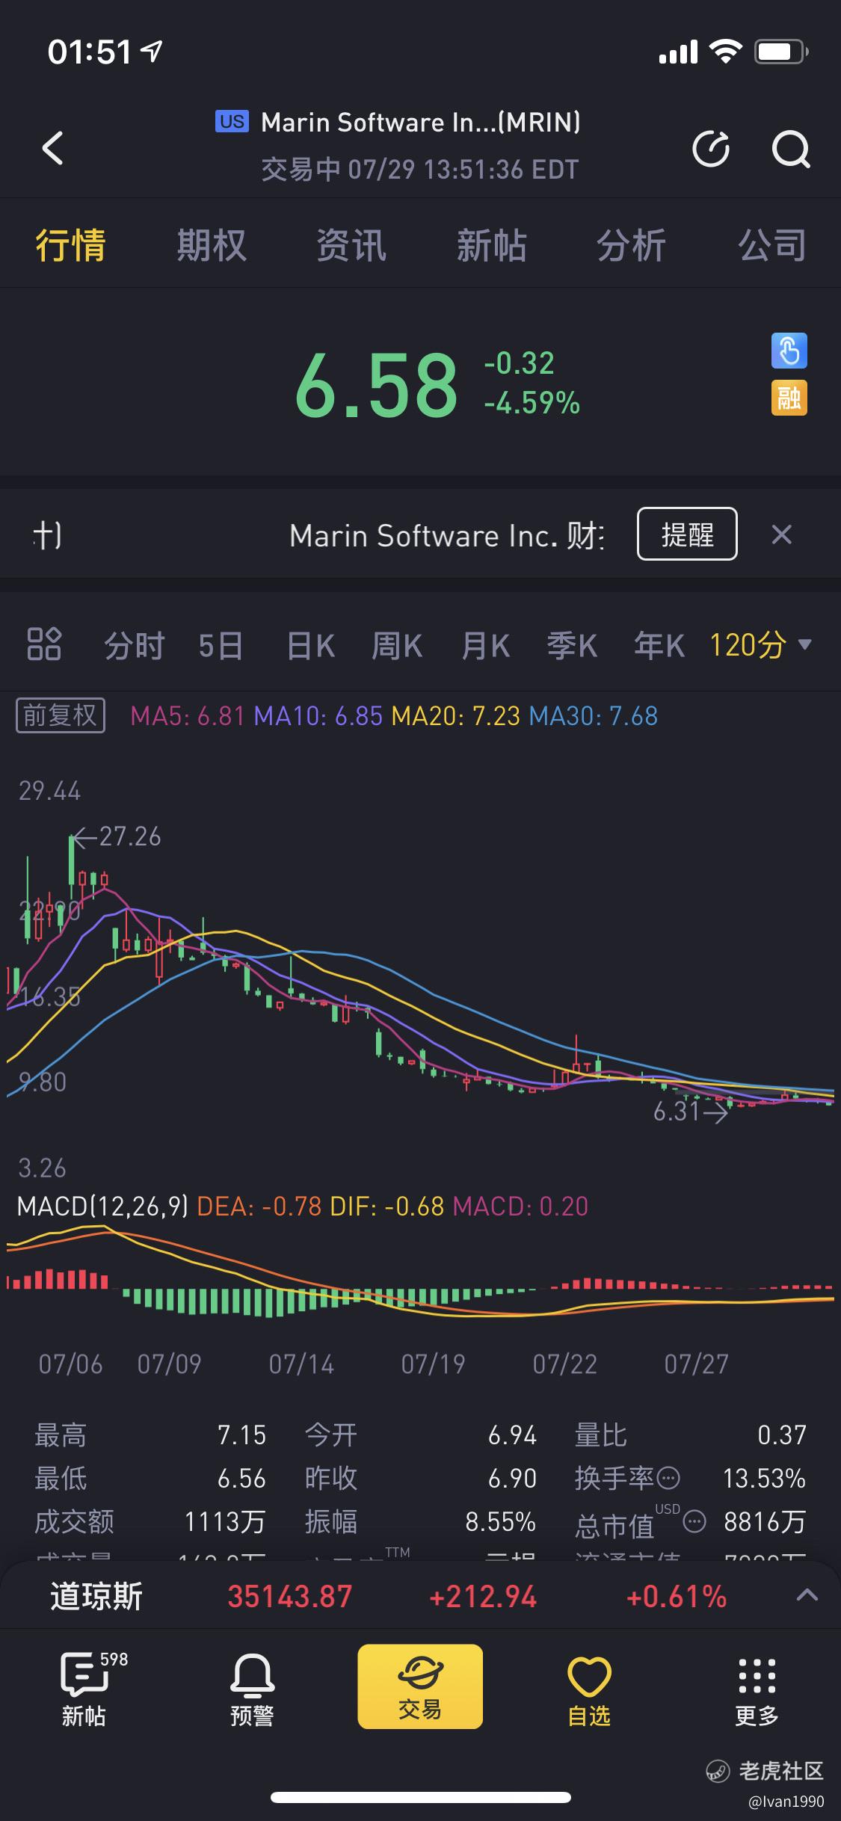
Task: Tap the 最高 7.15 value
Action: pyautogui.click(x=242, y=1435)
